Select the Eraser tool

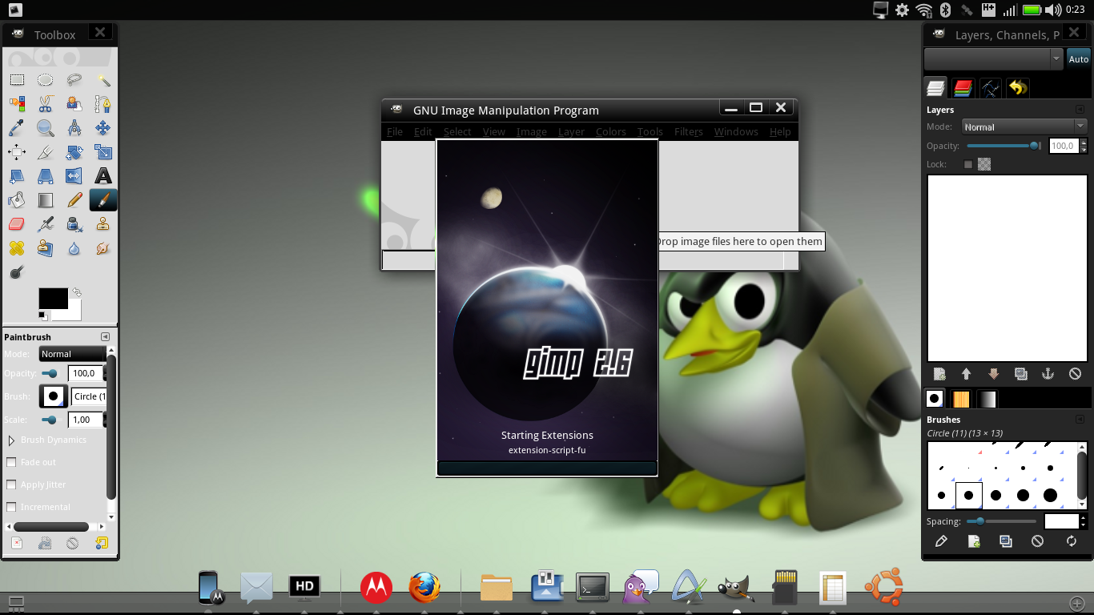click(x=17, y=225)
